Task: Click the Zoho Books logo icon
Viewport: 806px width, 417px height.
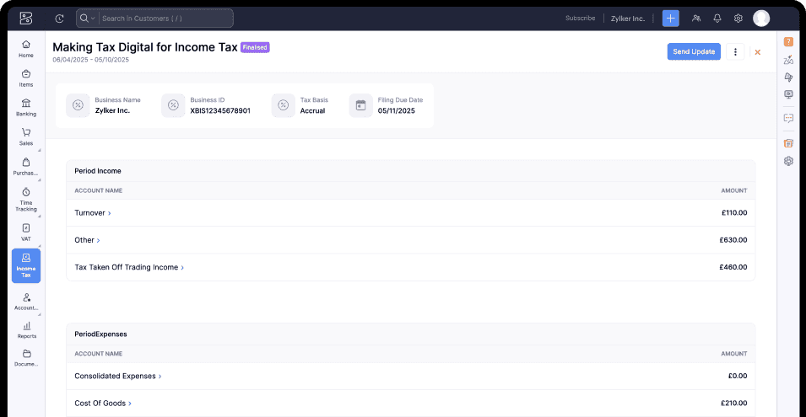Action: point(25,19)
